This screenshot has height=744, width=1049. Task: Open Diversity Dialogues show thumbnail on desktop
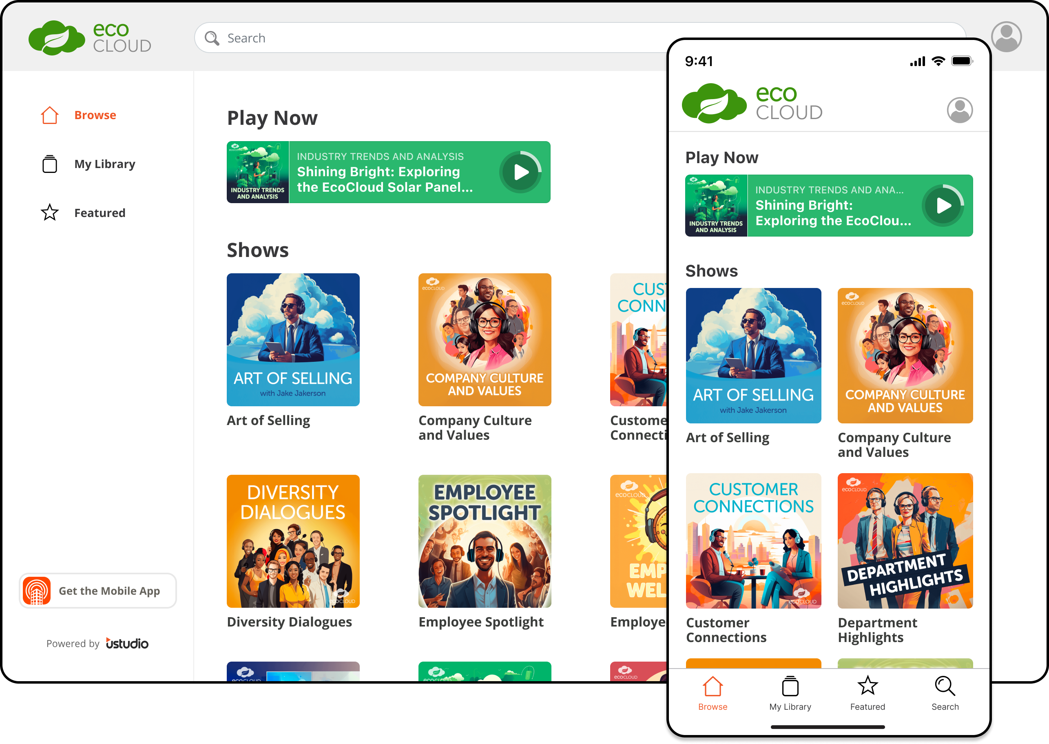[293, 541]
